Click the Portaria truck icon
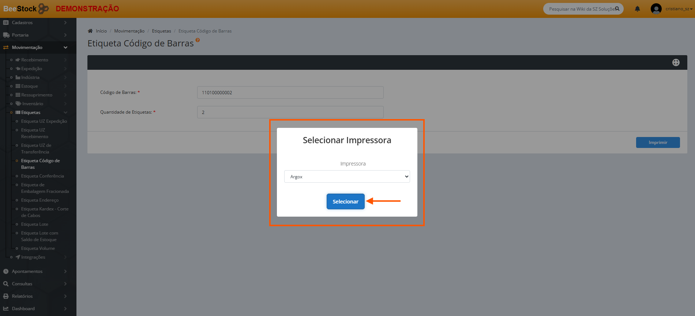 click(x=6, y=35)
